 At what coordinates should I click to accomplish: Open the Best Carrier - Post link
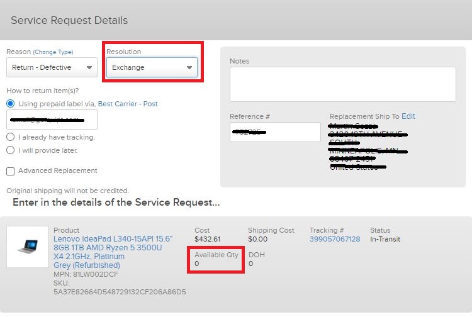[128, 104]
